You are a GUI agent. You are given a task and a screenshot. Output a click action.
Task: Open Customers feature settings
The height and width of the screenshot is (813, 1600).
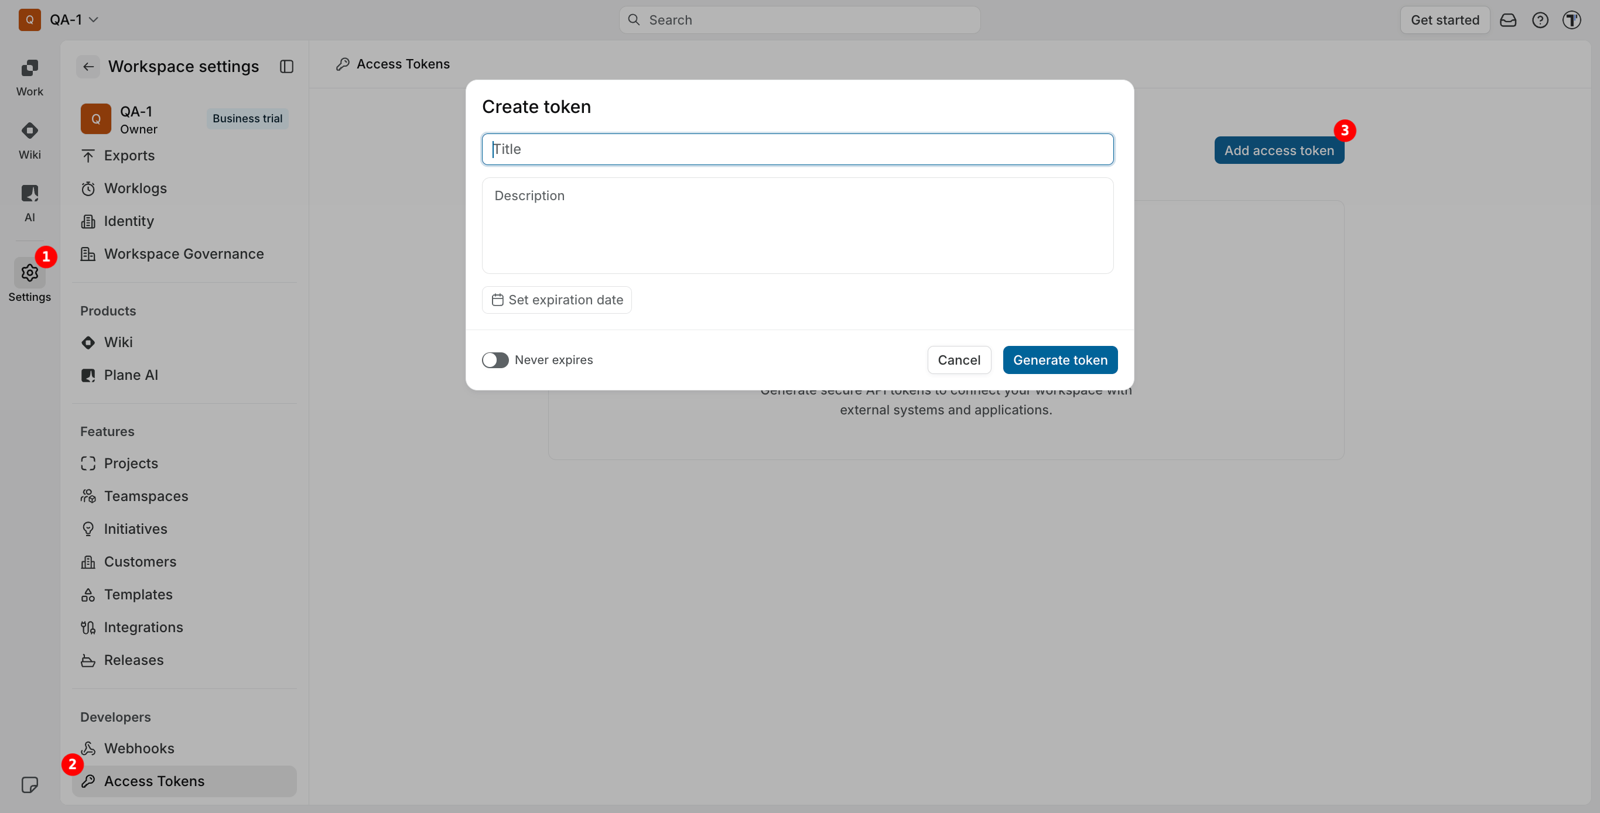click(184, 562)
